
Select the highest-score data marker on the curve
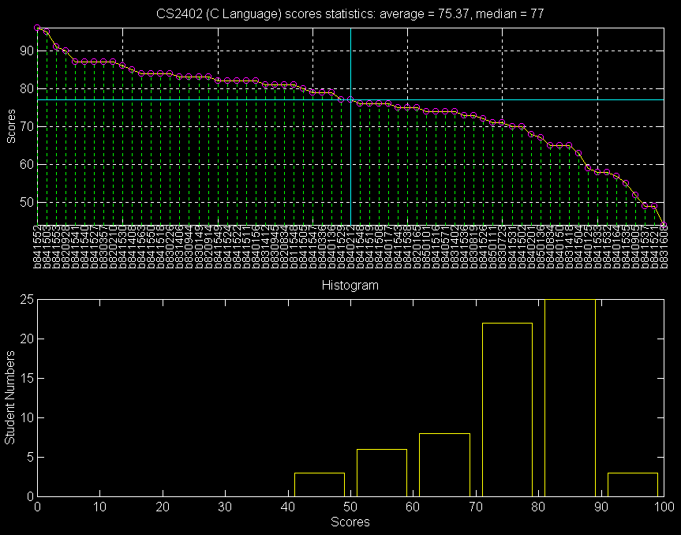click(x=37, y=28)
